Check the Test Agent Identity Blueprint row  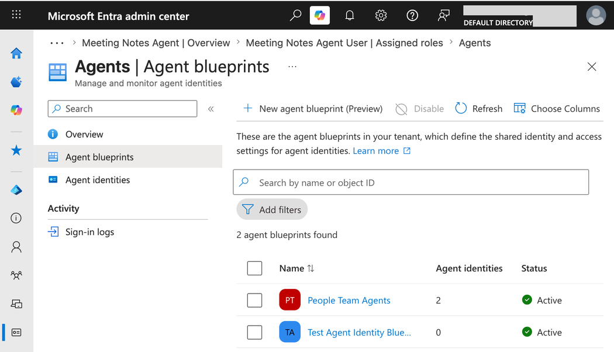coord(254,333)
